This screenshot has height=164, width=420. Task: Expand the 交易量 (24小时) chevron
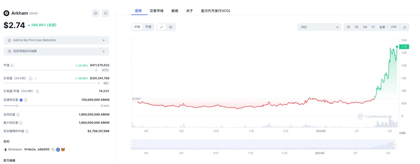pyautogui.click(x=35, y=79)
